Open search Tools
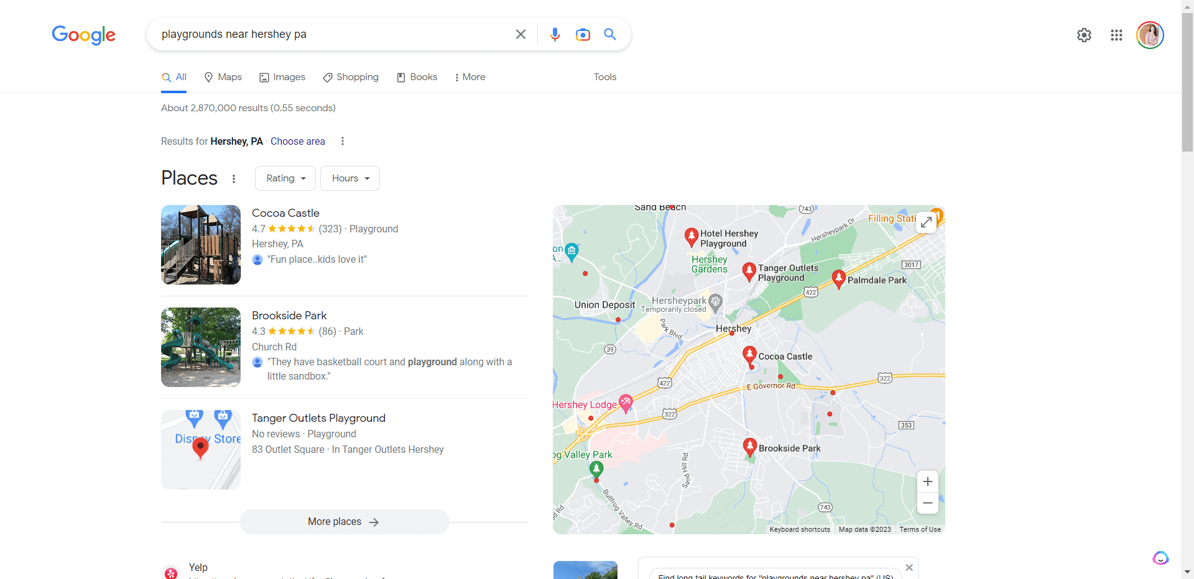 tap(605, 77)
